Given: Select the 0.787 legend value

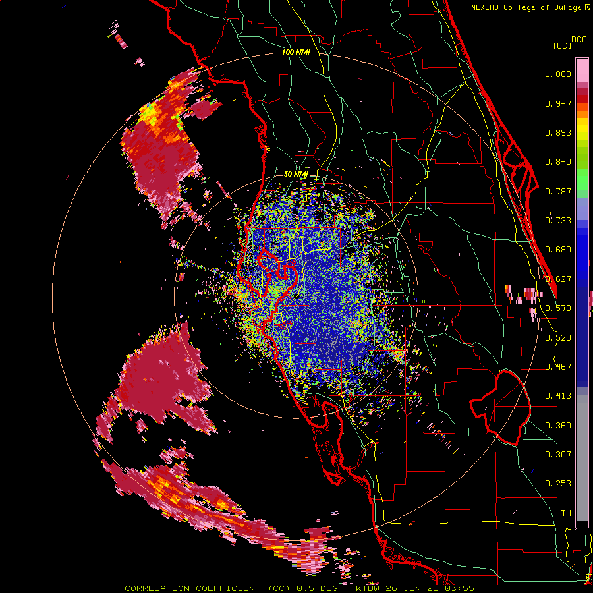Looking at the screenshot, I should coord(558,191).
